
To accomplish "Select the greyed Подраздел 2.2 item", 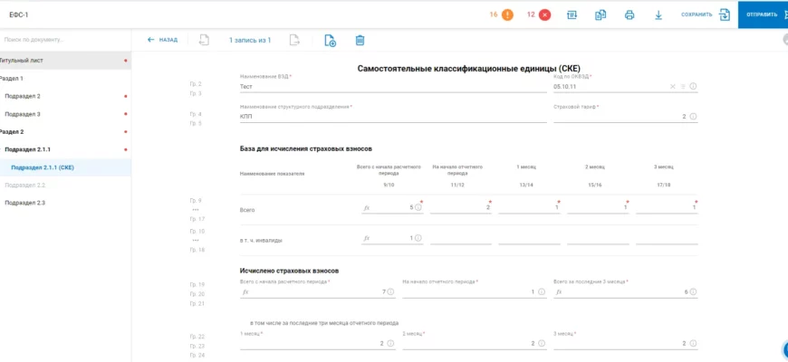I will click(65, 186).
